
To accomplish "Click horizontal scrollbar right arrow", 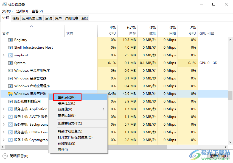I will 226,147.
